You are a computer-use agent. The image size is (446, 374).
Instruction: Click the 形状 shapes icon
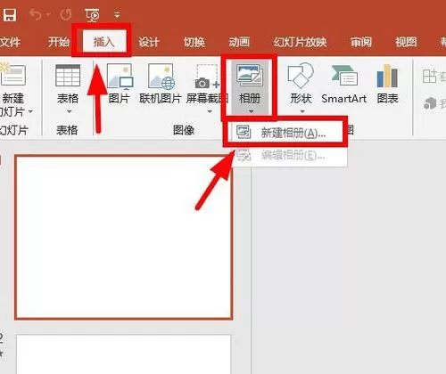pyautogui.click(x=301, y=76)
